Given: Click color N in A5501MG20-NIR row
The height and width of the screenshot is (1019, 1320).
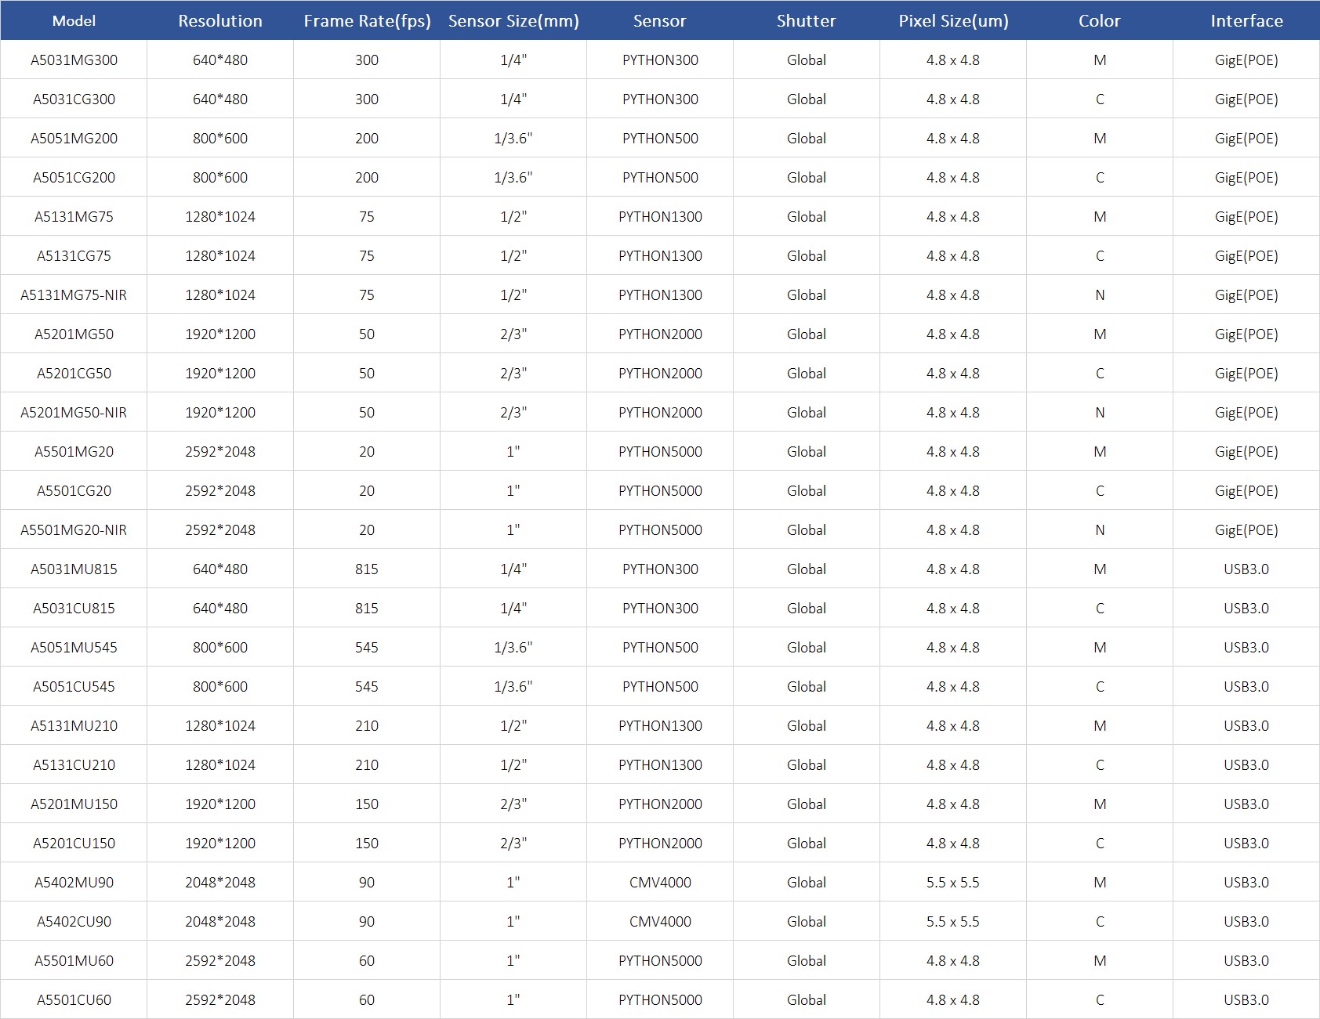Looking at the screenshot, I should pyautogui.click(x=1100, y=530).
